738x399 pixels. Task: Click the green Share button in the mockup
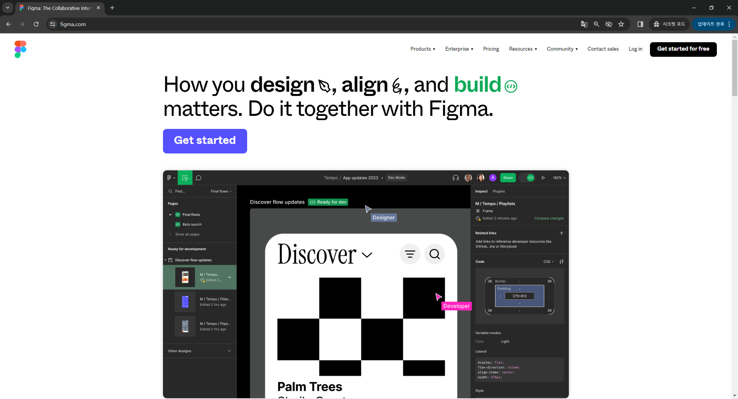[x=508, y=178]
